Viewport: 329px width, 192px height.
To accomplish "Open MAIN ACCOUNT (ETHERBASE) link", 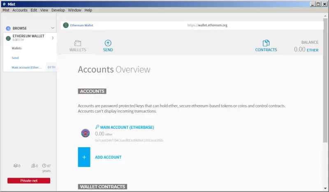I will click(127, 127).
